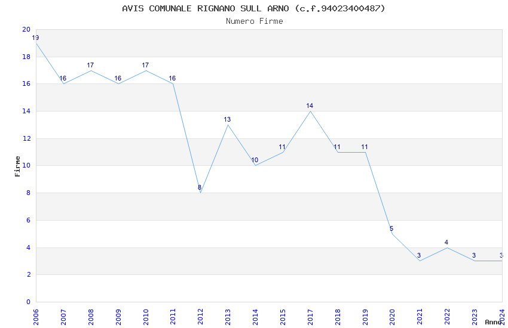508x328 pixels.
Task: Click the y-axis tick label 18
Action: (26, 57)
